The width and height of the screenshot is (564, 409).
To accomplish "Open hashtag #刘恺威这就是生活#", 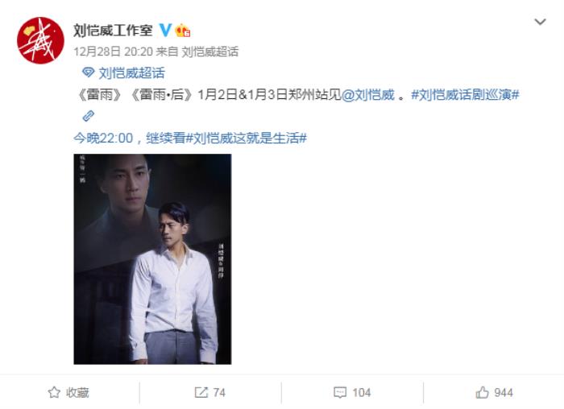I will [246, 138].
